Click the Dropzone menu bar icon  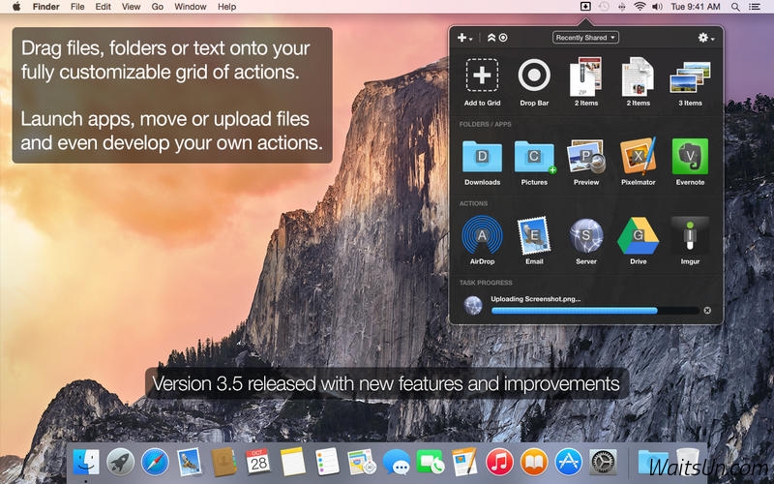(585, 7)
